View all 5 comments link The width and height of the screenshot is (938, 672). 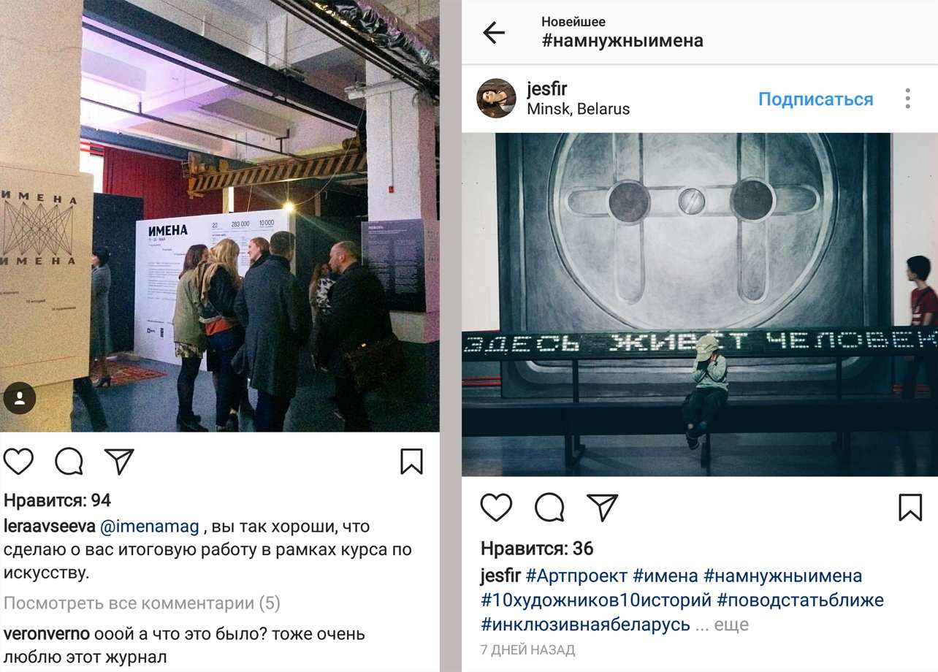142,603
